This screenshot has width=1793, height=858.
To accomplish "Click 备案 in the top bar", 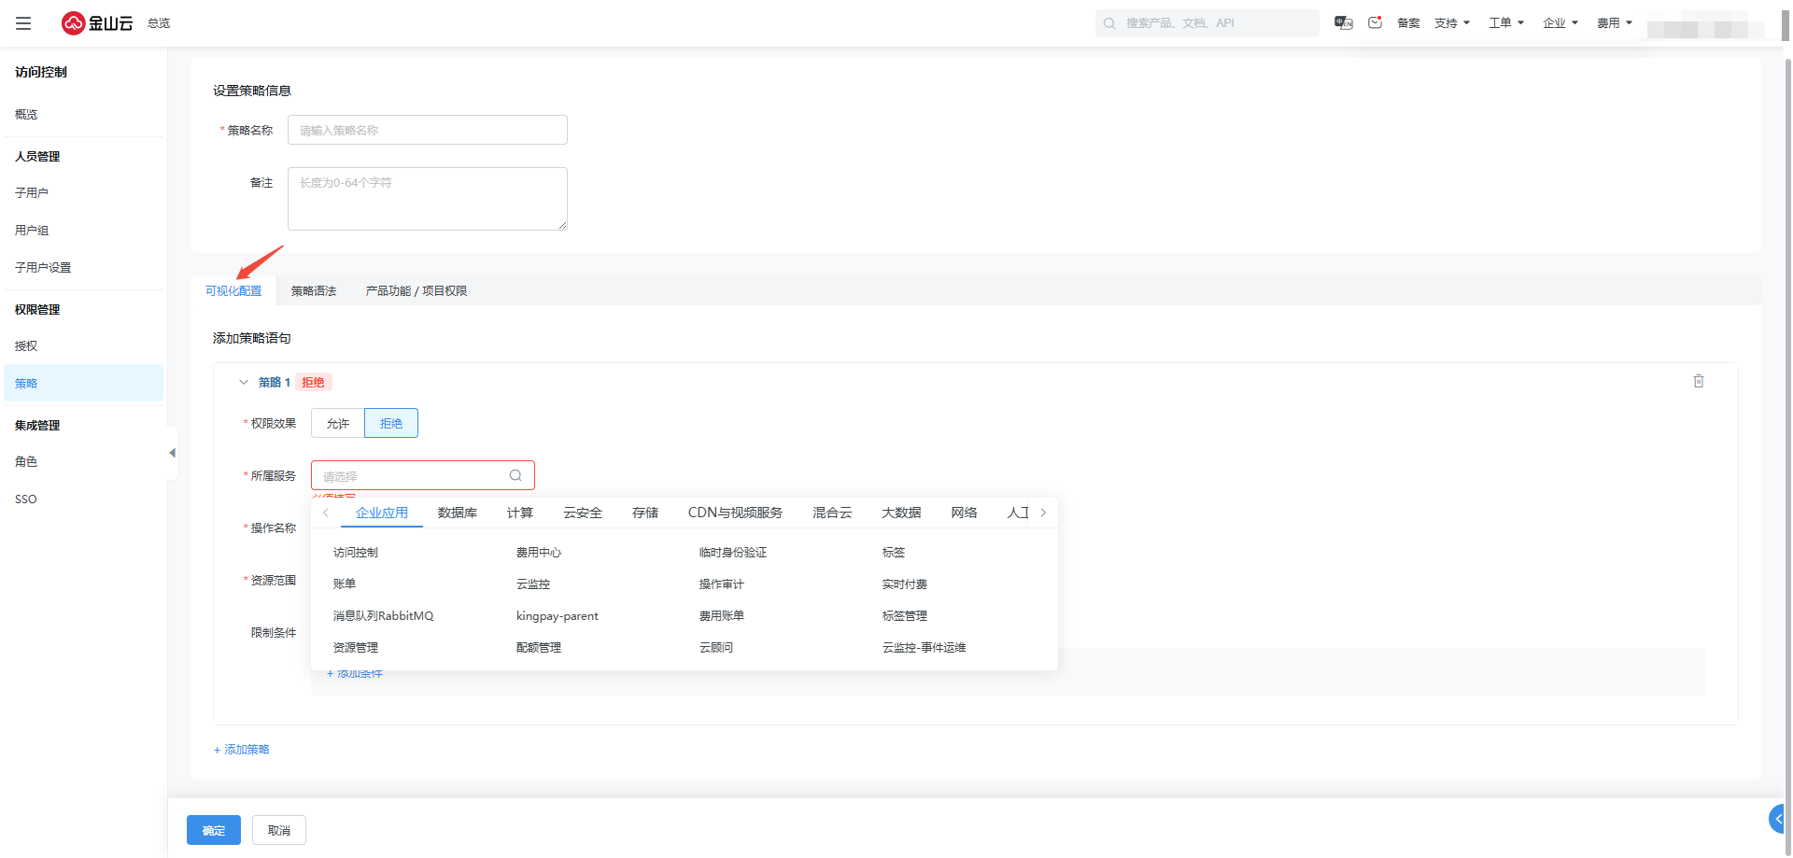I will pyautogui.click(x=1408, y=23).
